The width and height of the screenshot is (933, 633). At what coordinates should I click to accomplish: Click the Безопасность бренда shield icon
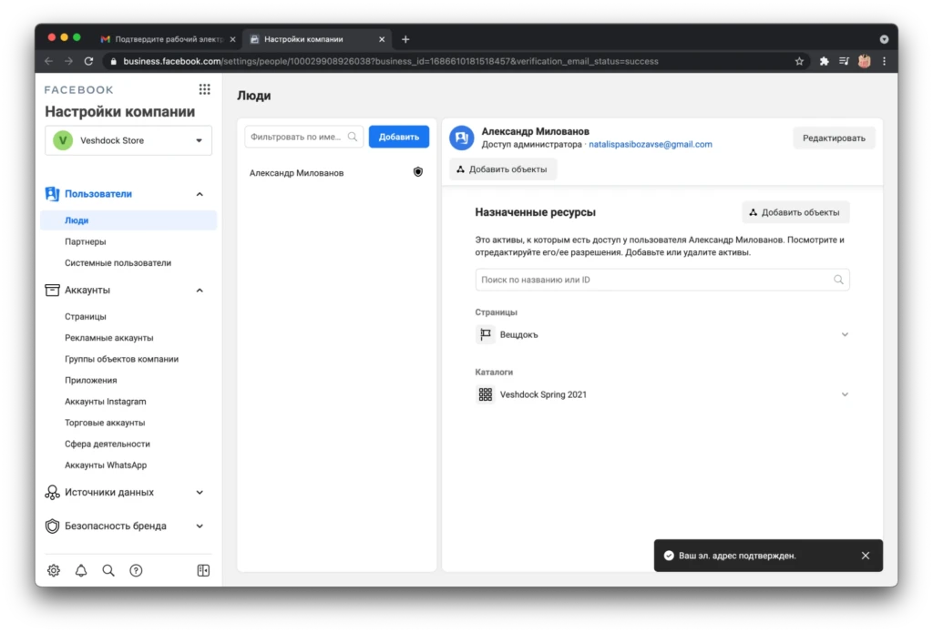52,526
